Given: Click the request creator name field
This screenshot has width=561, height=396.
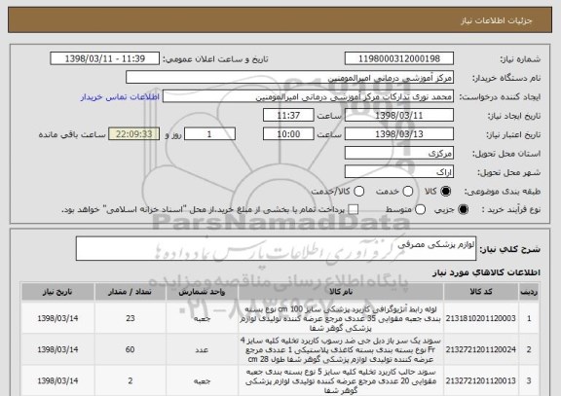Looking at the screenshot, I should coord(308,96).
